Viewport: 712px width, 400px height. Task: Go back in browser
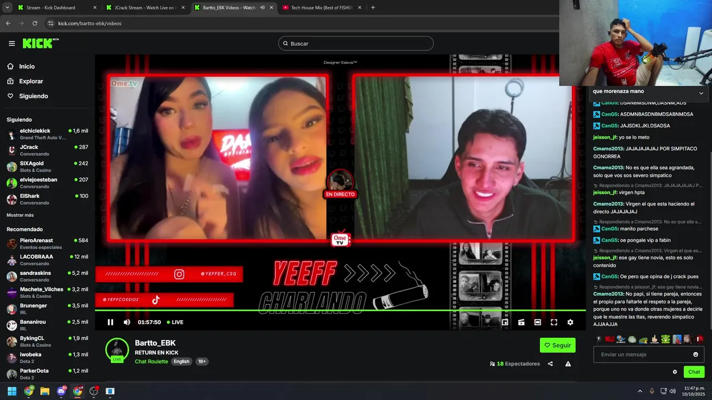click(8, 23)
